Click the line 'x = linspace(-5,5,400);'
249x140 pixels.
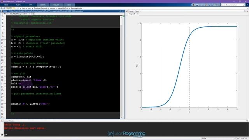(x=28, y=56)
